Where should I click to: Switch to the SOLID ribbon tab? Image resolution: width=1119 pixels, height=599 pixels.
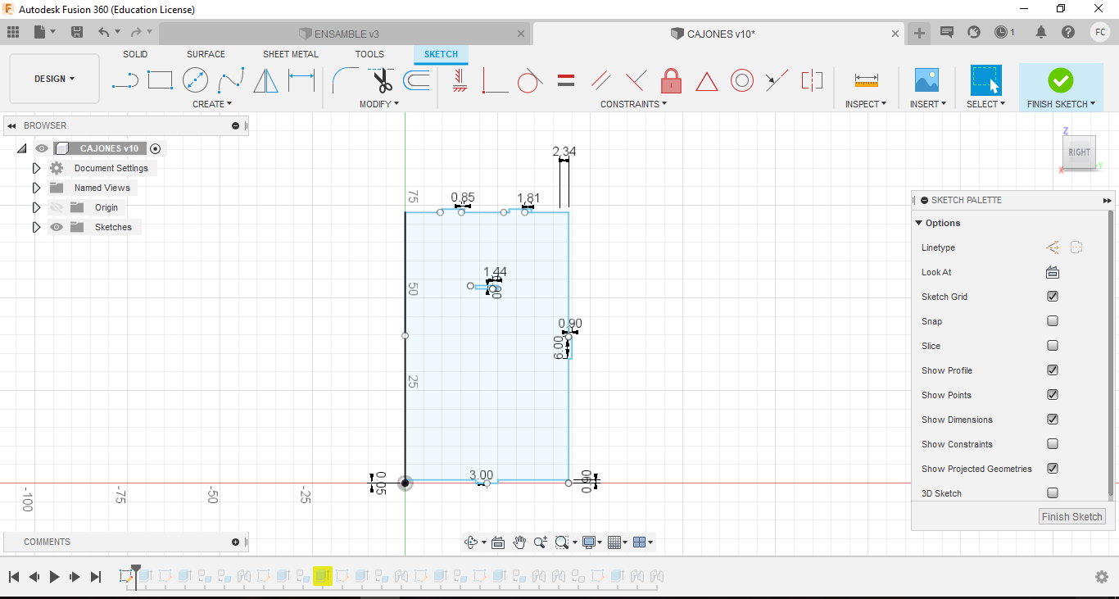(135, 54)
